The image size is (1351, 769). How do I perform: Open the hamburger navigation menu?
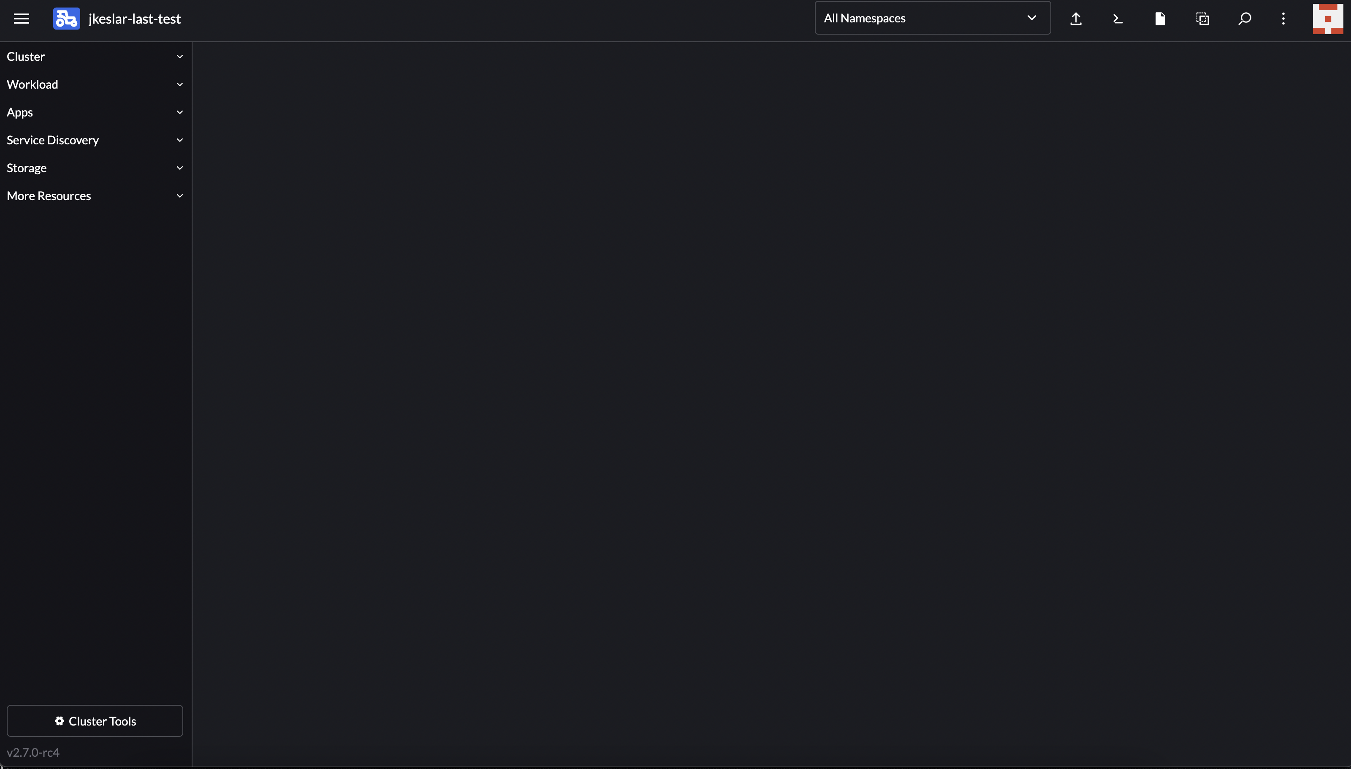pos(21,19)
